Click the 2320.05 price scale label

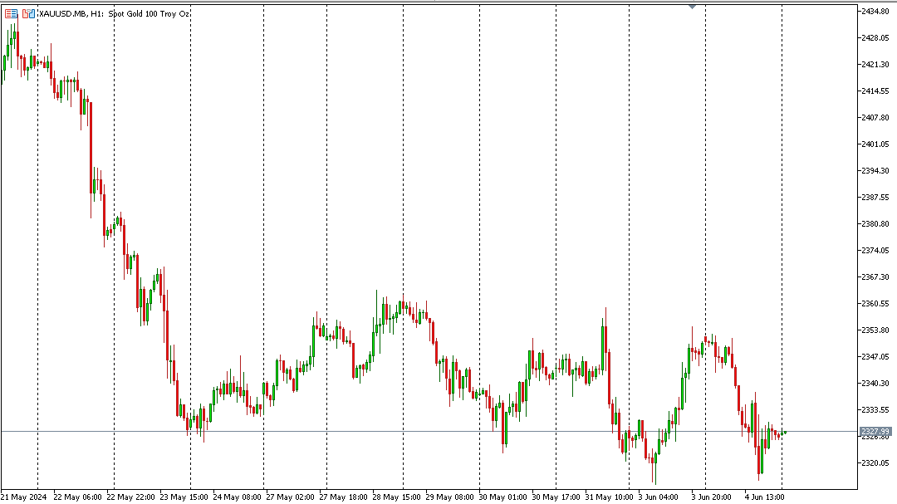tap(875, 462)
